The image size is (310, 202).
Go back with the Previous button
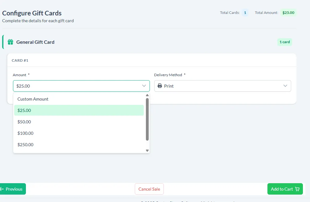click(13, 189)
